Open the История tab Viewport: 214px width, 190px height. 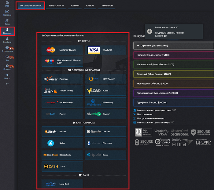pos(75,6)
